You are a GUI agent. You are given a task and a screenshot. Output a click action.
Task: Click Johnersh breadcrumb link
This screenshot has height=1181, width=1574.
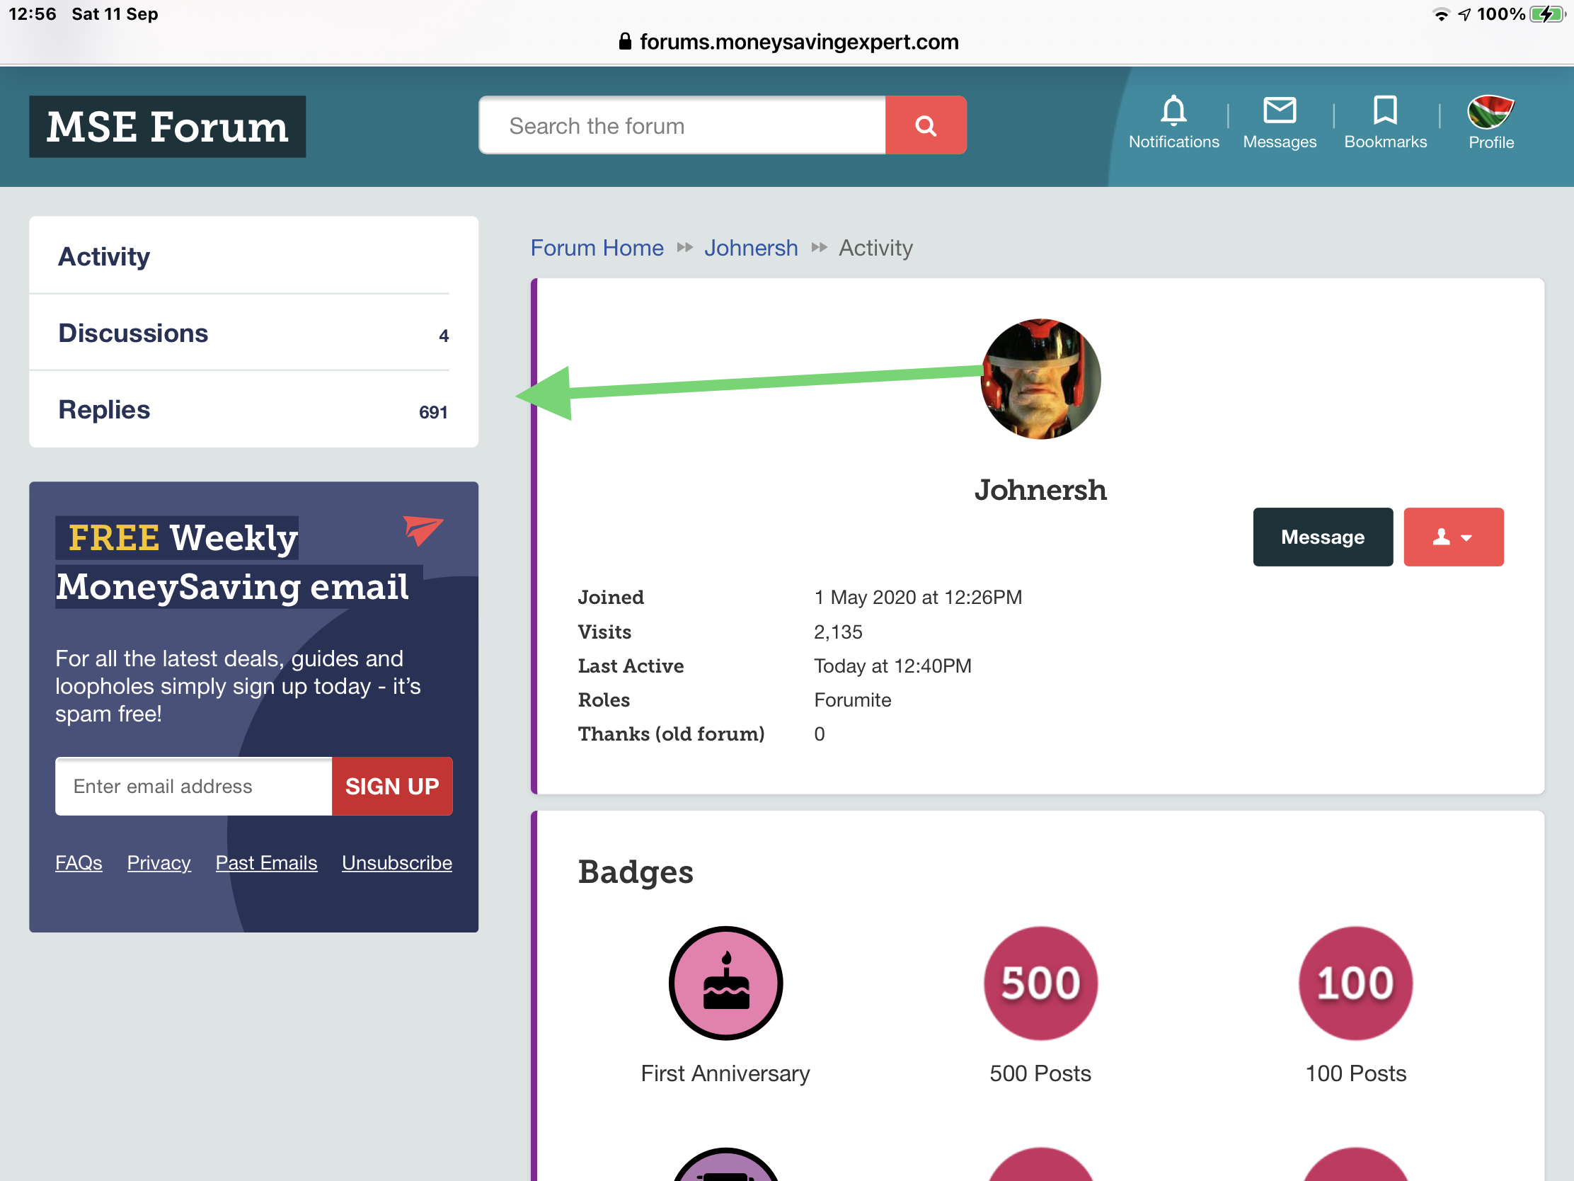pos(752,248)
